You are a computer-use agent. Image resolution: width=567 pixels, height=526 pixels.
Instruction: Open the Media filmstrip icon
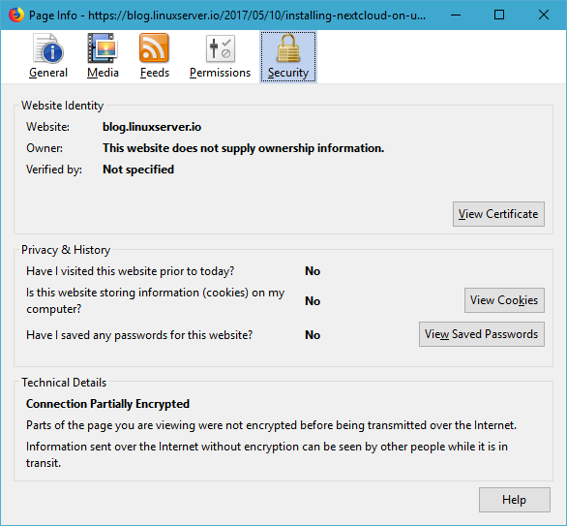coord(103,48)
